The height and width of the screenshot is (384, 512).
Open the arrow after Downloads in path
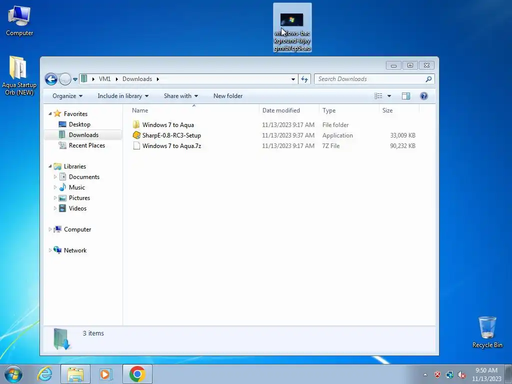click(157, 79)
